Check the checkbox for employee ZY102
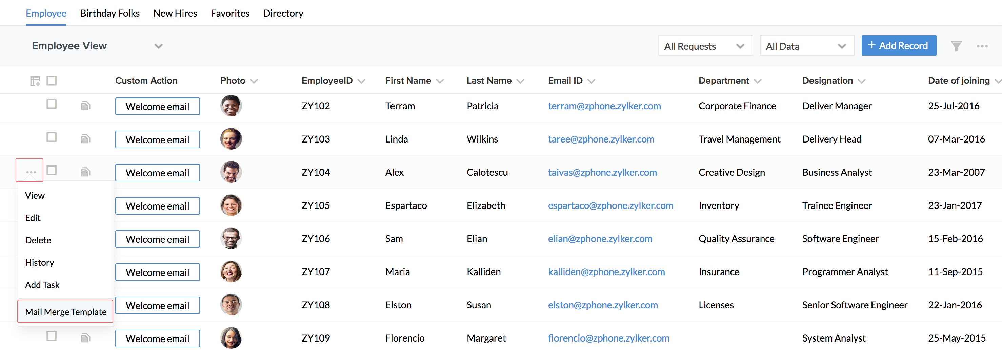The width and height of the screenshot is (1002, 350). tap(51, 104)
